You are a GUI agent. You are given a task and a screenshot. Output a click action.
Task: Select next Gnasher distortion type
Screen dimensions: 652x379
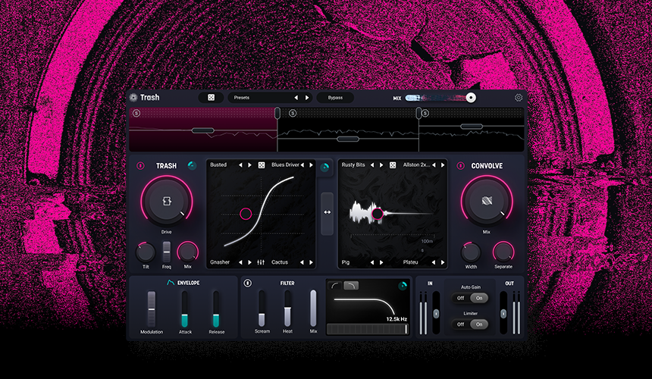[250, 262]
